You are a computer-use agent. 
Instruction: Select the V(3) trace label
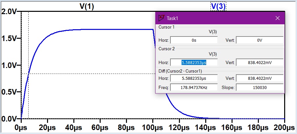(218, 7)
